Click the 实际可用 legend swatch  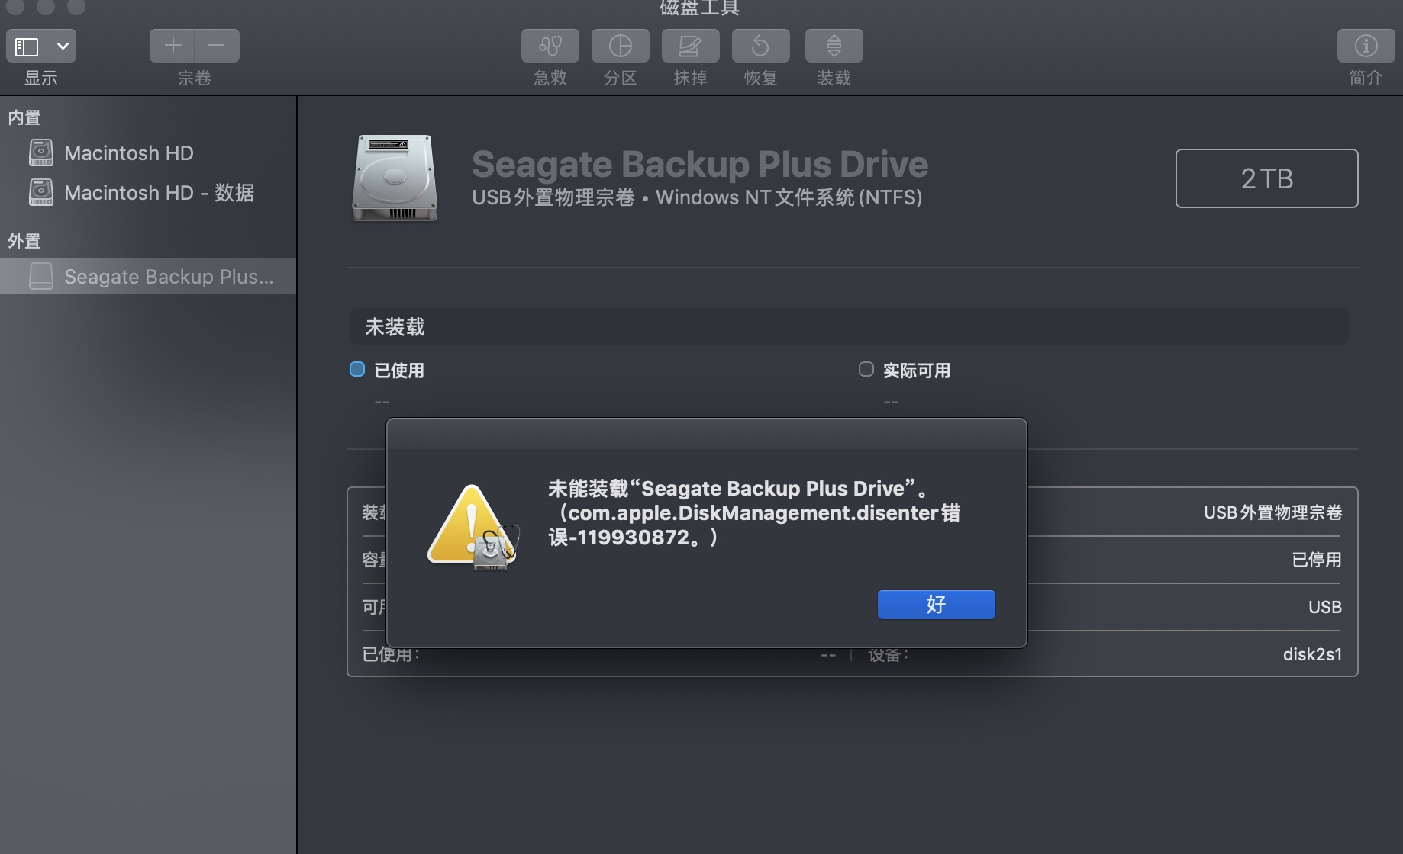tap(866, 370)
